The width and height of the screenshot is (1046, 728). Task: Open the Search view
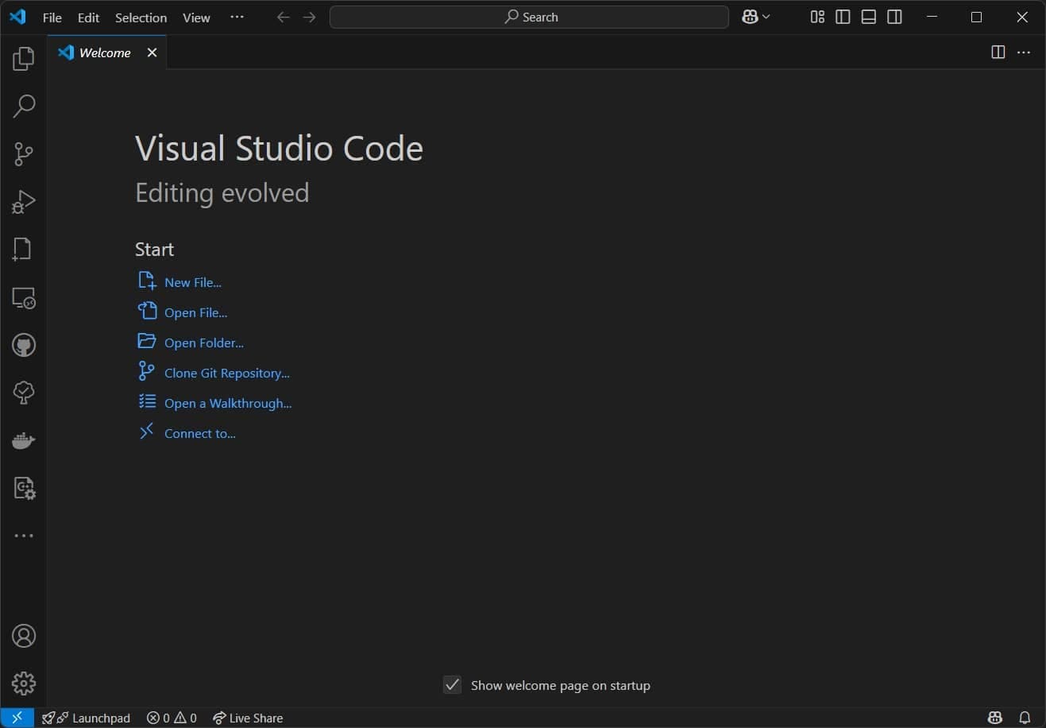click(x=23, y=106)
